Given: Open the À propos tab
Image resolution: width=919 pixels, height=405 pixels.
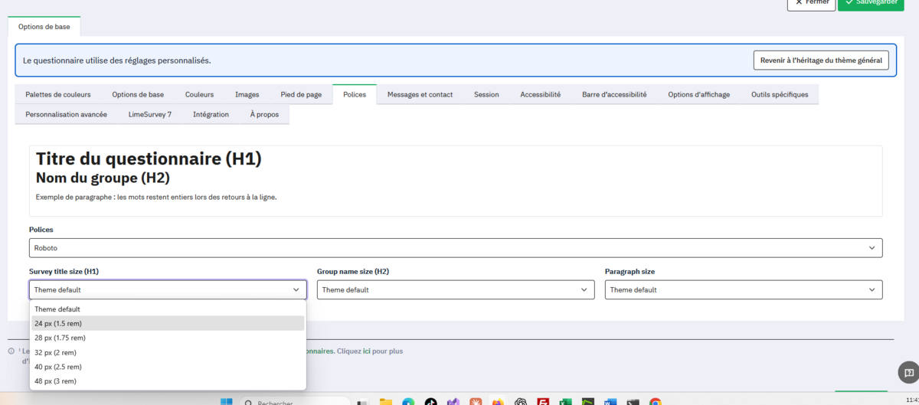Looking at the screenshot, I should (x=264, y=114).
